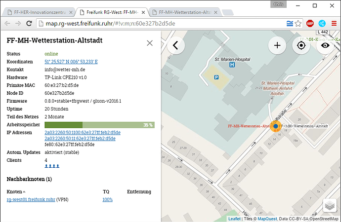Close the Freifunk RG-West tab
Viewport: 341px width, 222px height.
pyautogui.click(x=143, y=13)
